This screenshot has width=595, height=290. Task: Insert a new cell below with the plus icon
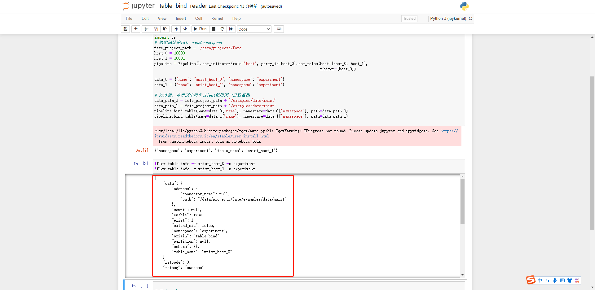tap(135, 29)
